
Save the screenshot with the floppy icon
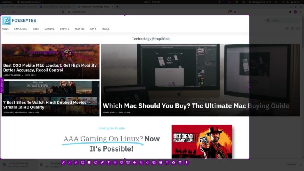pos(160,163)
